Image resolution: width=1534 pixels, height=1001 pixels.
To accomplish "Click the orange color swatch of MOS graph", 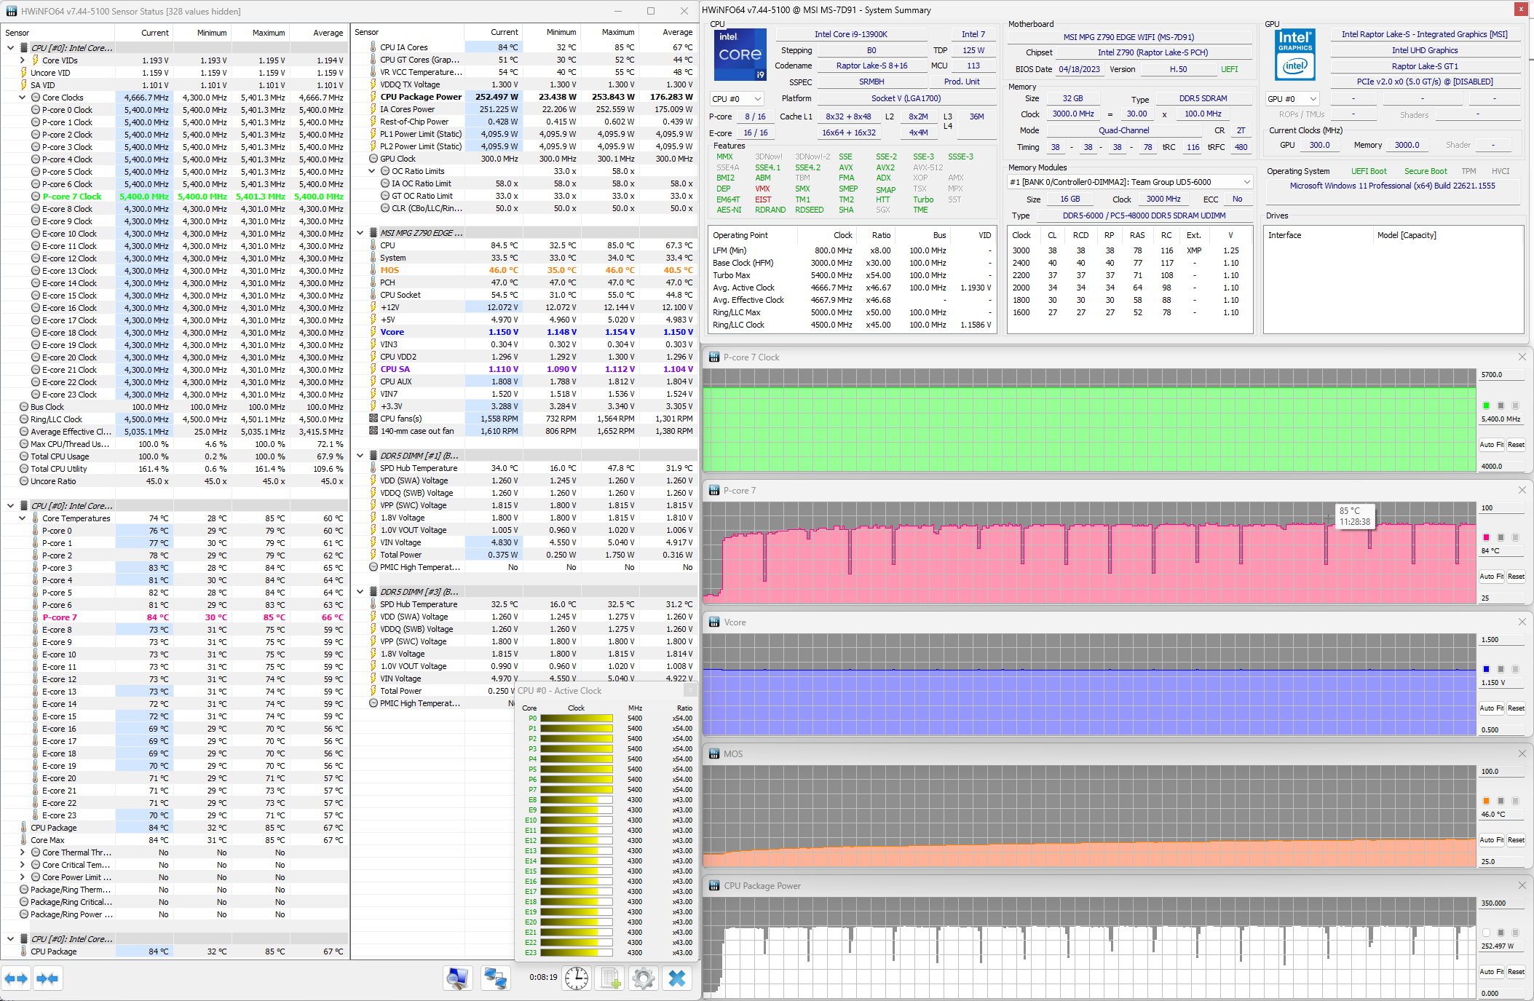I will 1486,801.
